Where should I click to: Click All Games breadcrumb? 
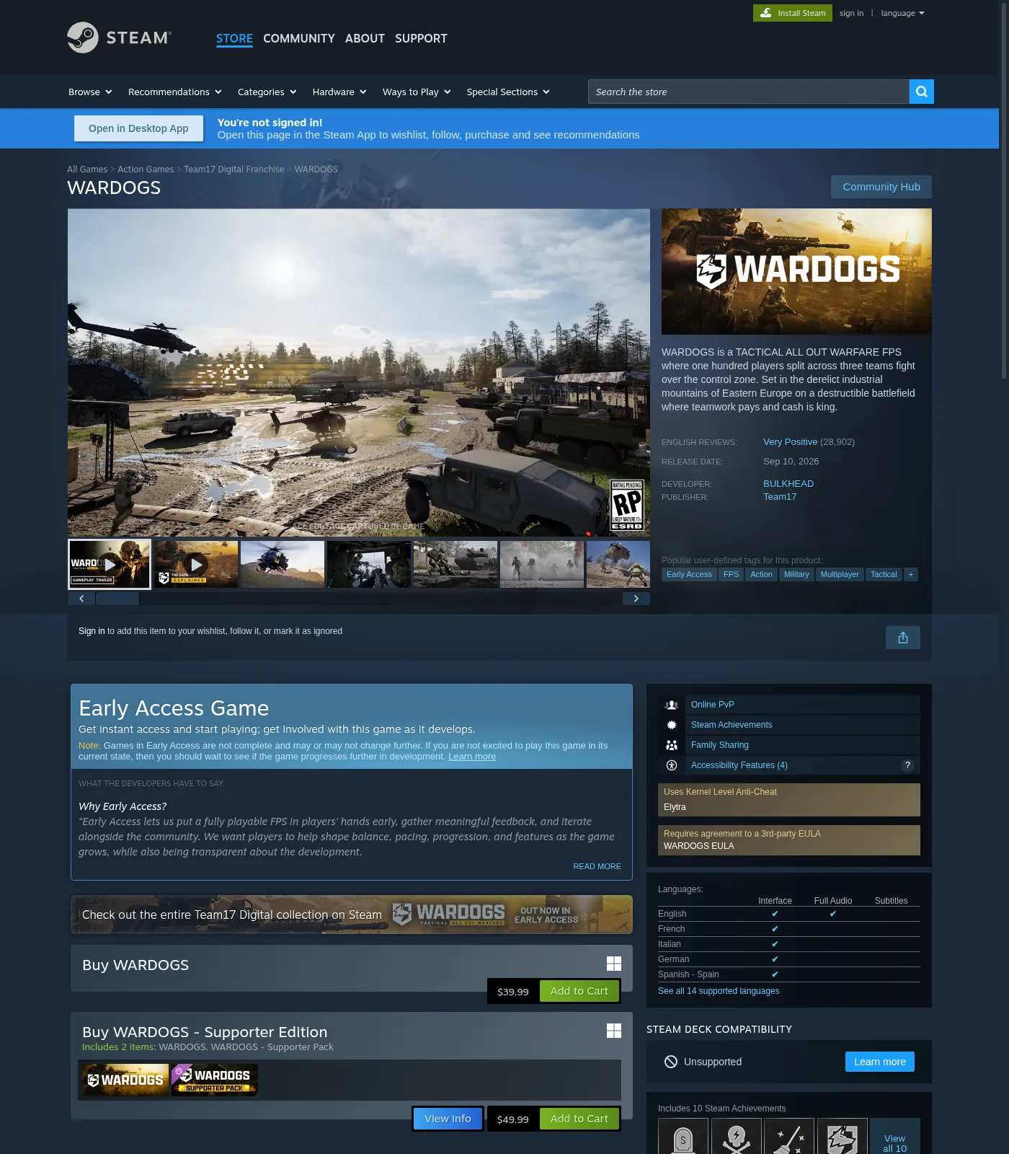pos(87,169)
